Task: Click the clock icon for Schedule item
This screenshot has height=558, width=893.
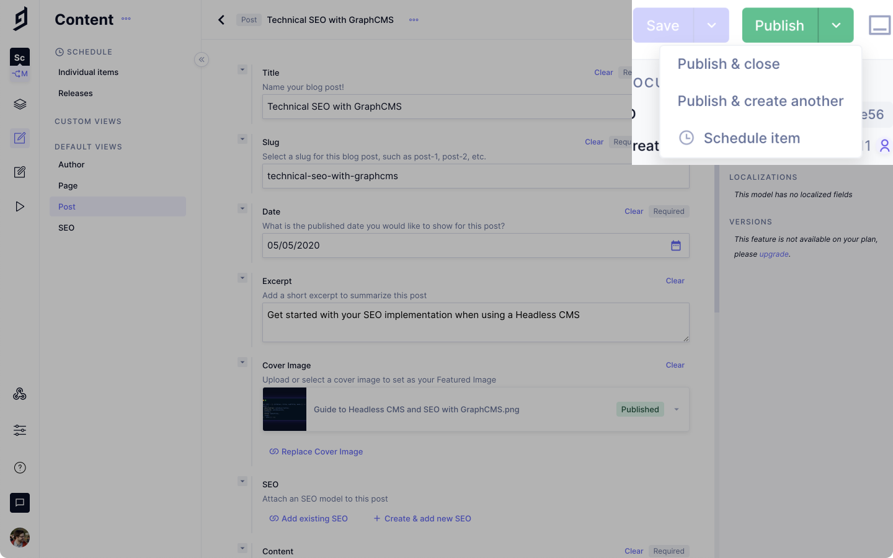Action: (686, 138)
